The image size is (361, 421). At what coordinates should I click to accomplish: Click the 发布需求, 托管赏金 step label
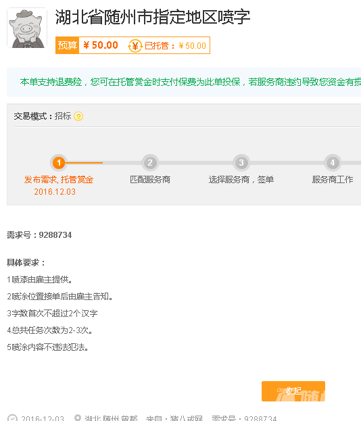59,180
